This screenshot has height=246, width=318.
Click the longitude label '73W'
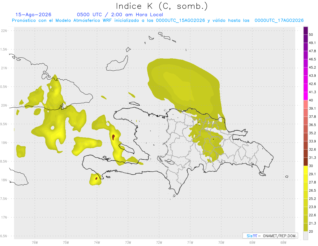128,243
